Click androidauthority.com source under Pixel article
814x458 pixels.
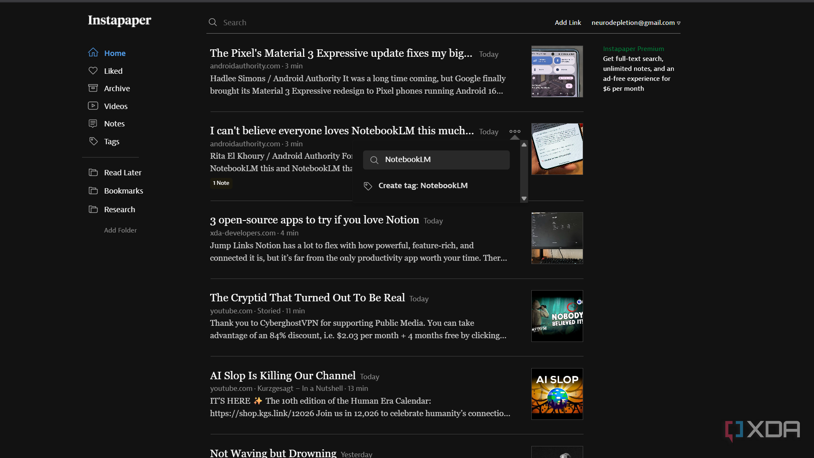[x=245, y=66]
